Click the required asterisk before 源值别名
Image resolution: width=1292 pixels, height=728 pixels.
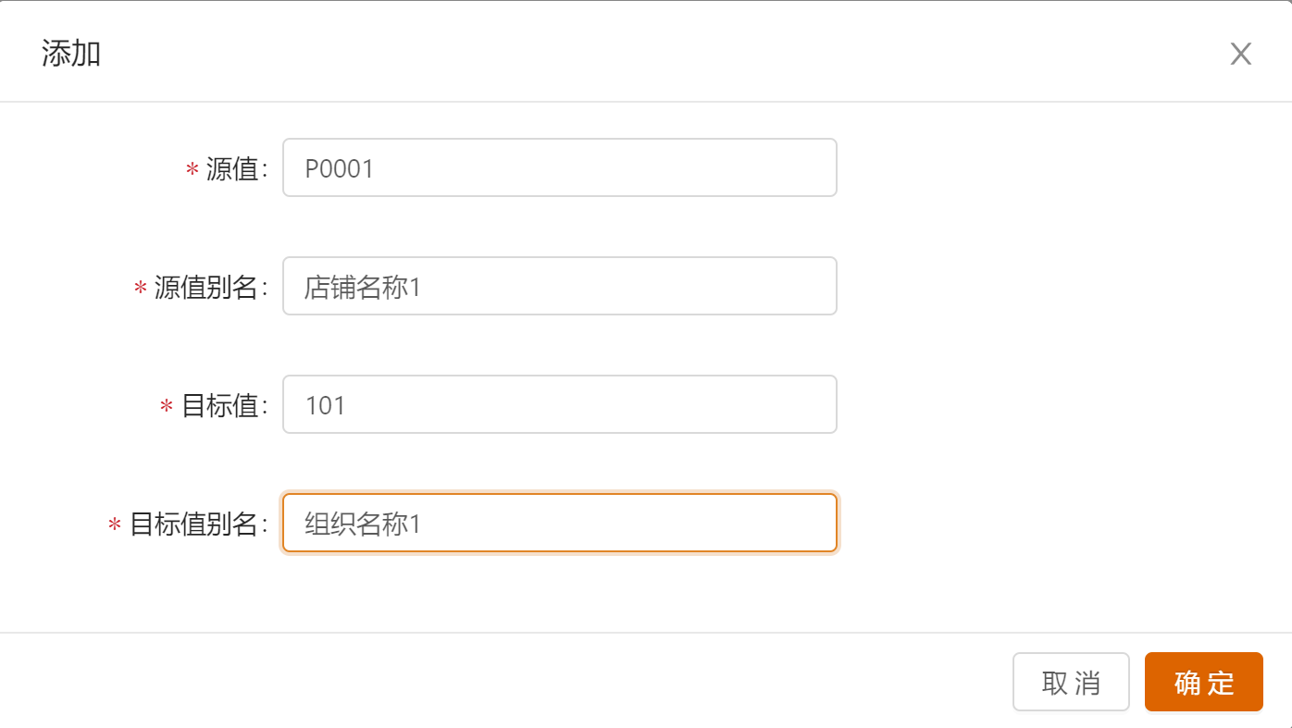pos(141,289)
